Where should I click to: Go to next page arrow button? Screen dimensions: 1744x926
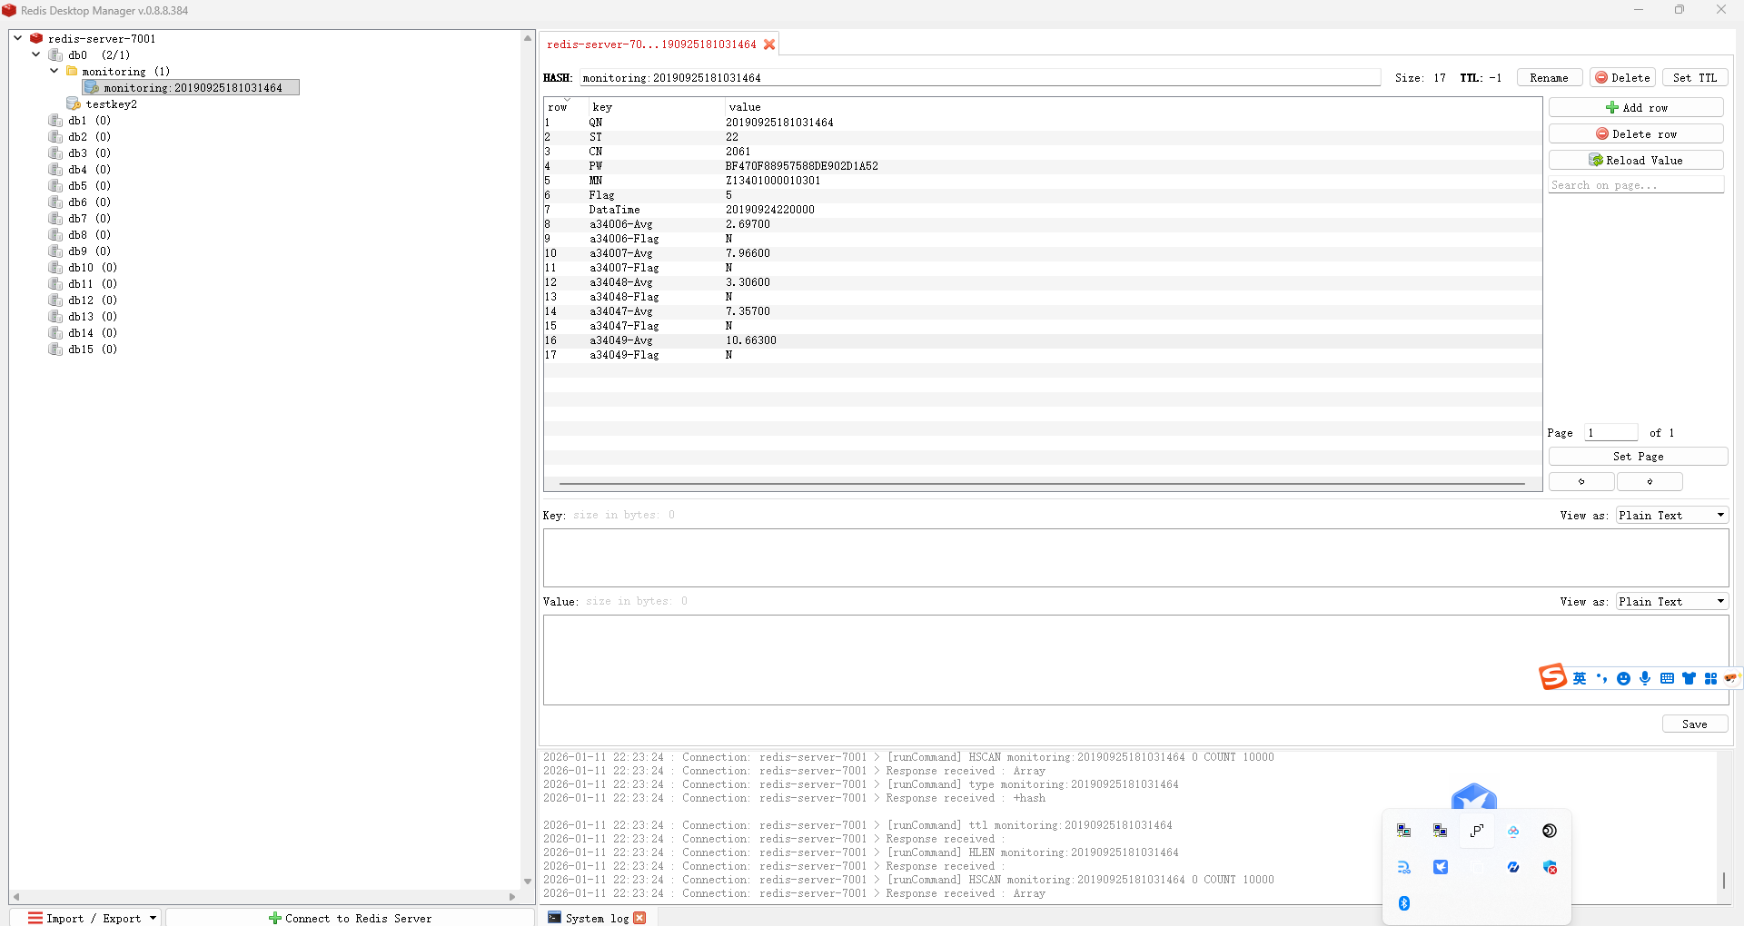coord(1650,481)
